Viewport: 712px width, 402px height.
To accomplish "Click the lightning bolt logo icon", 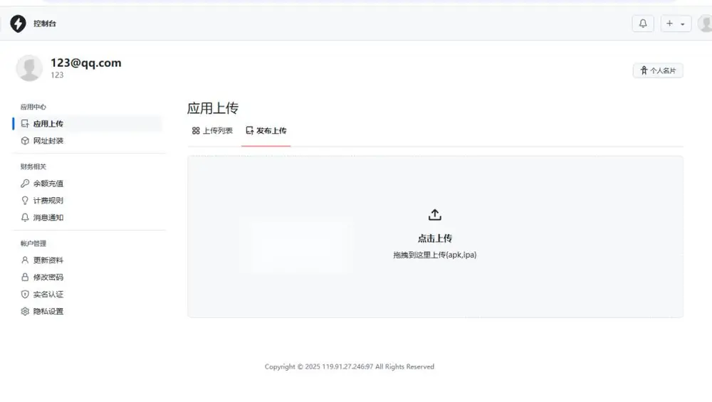I will (x=19, y=23).
